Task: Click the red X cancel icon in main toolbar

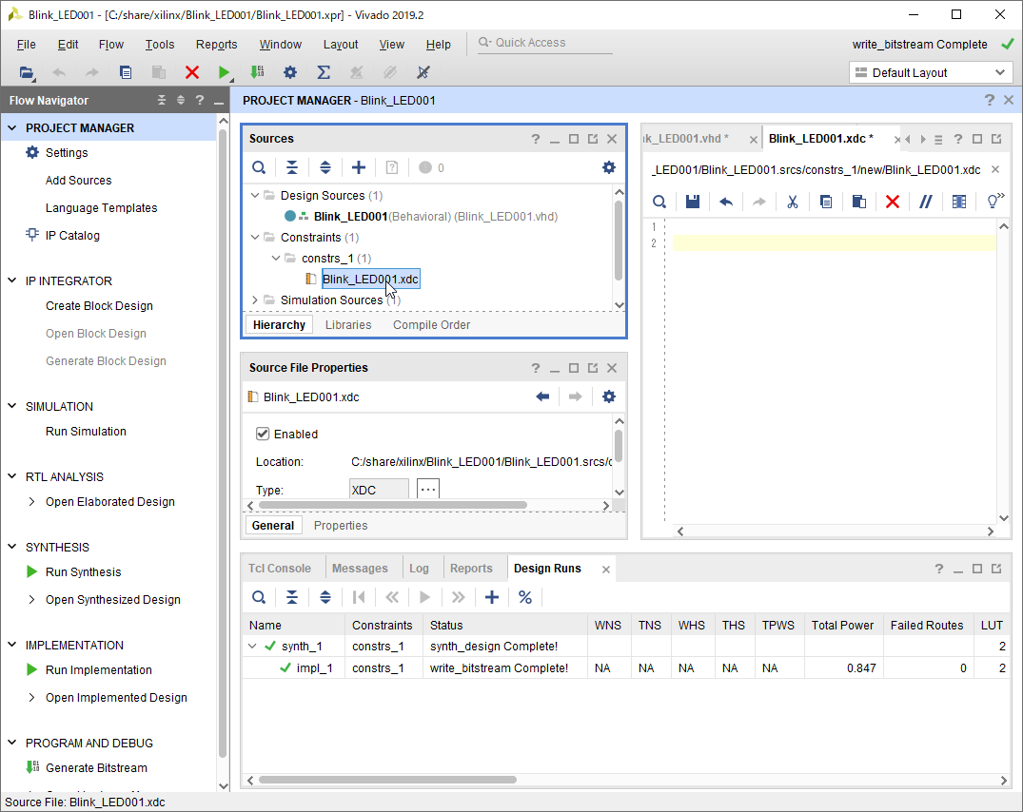Action: click(x=192, y=72)
